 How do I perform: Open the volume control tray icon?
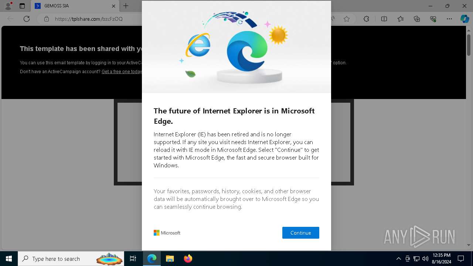pyautogui.click(x=425, y=259)
